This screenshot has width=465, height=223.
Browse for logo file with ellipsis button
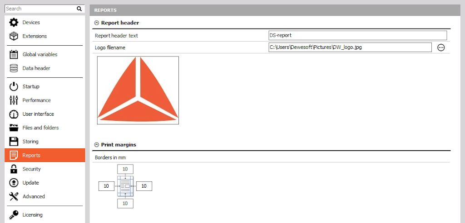click(x=441, y=47)
